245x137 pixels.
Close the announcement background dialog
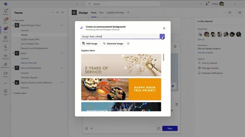tap(164, 28)
